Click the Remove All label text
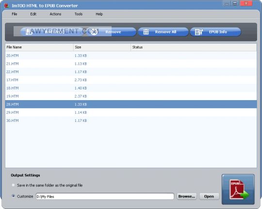 pos(166,32)
